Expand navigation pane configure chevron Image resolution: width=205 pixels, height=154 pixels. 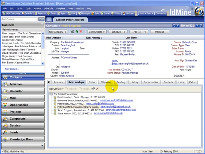click(x=42, y=146)
